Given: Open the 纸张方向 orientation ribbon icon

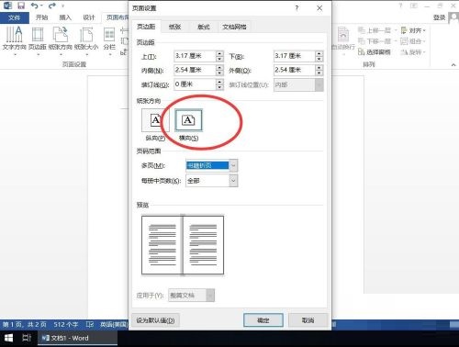Looking at the screenshot, I should click(x=61, y=40).
